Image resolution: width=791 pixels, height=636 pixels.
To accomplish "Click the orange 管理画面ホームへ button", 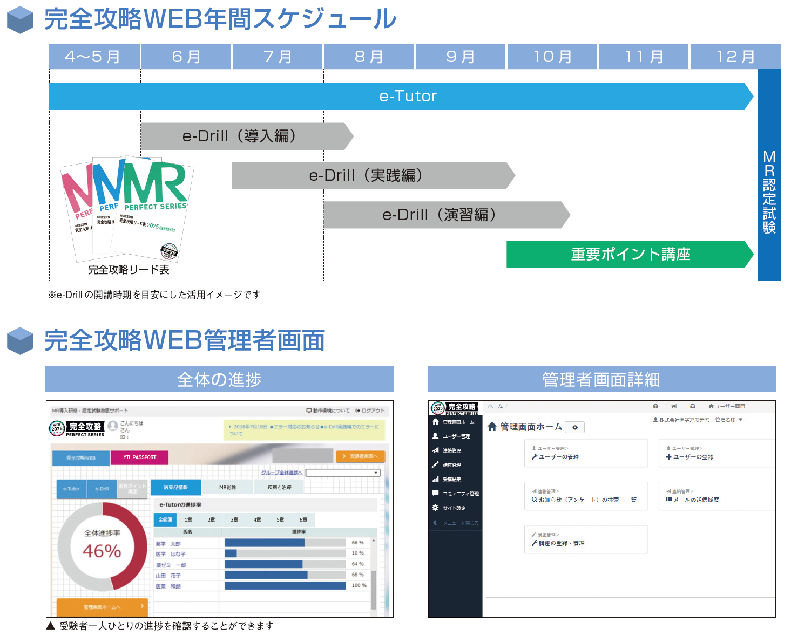I will click(102, 606).
